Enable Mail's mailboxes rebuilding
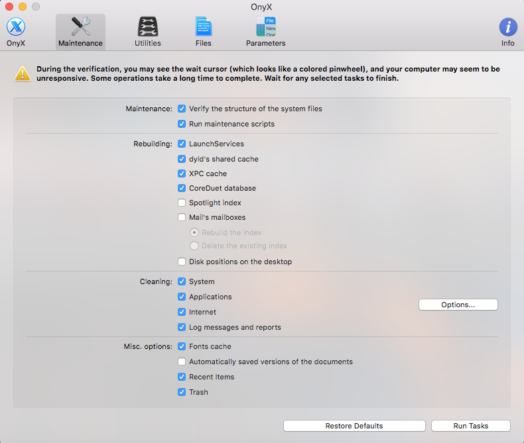The width and height of the screenshot is (524, 443). [x=182, y=217]
